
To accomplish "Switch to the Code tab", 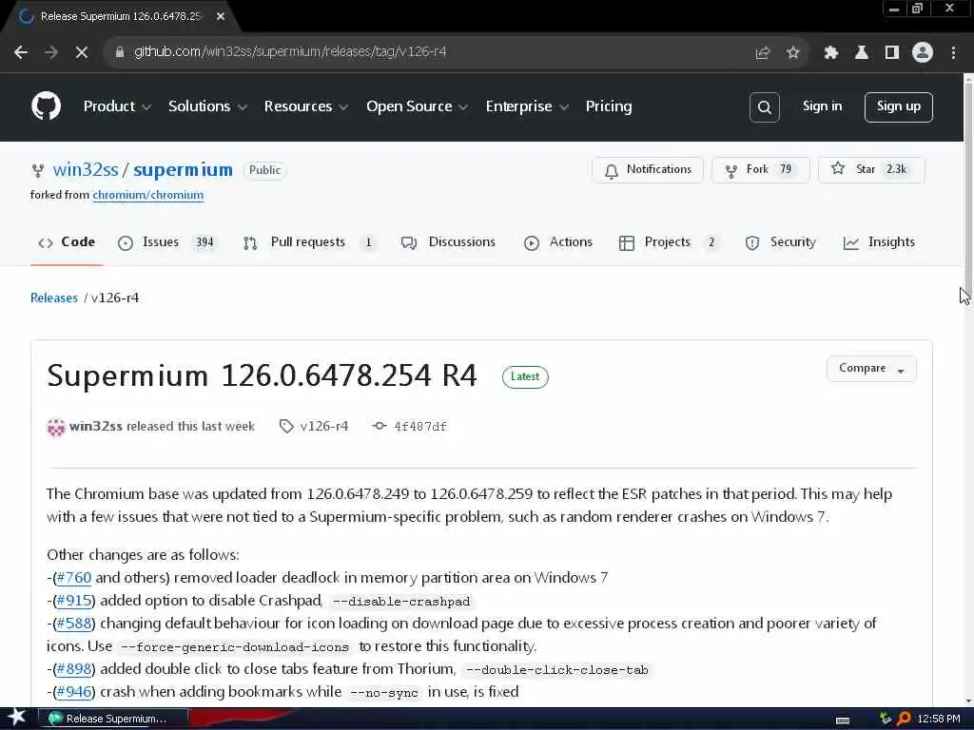I will pos(67,242).
